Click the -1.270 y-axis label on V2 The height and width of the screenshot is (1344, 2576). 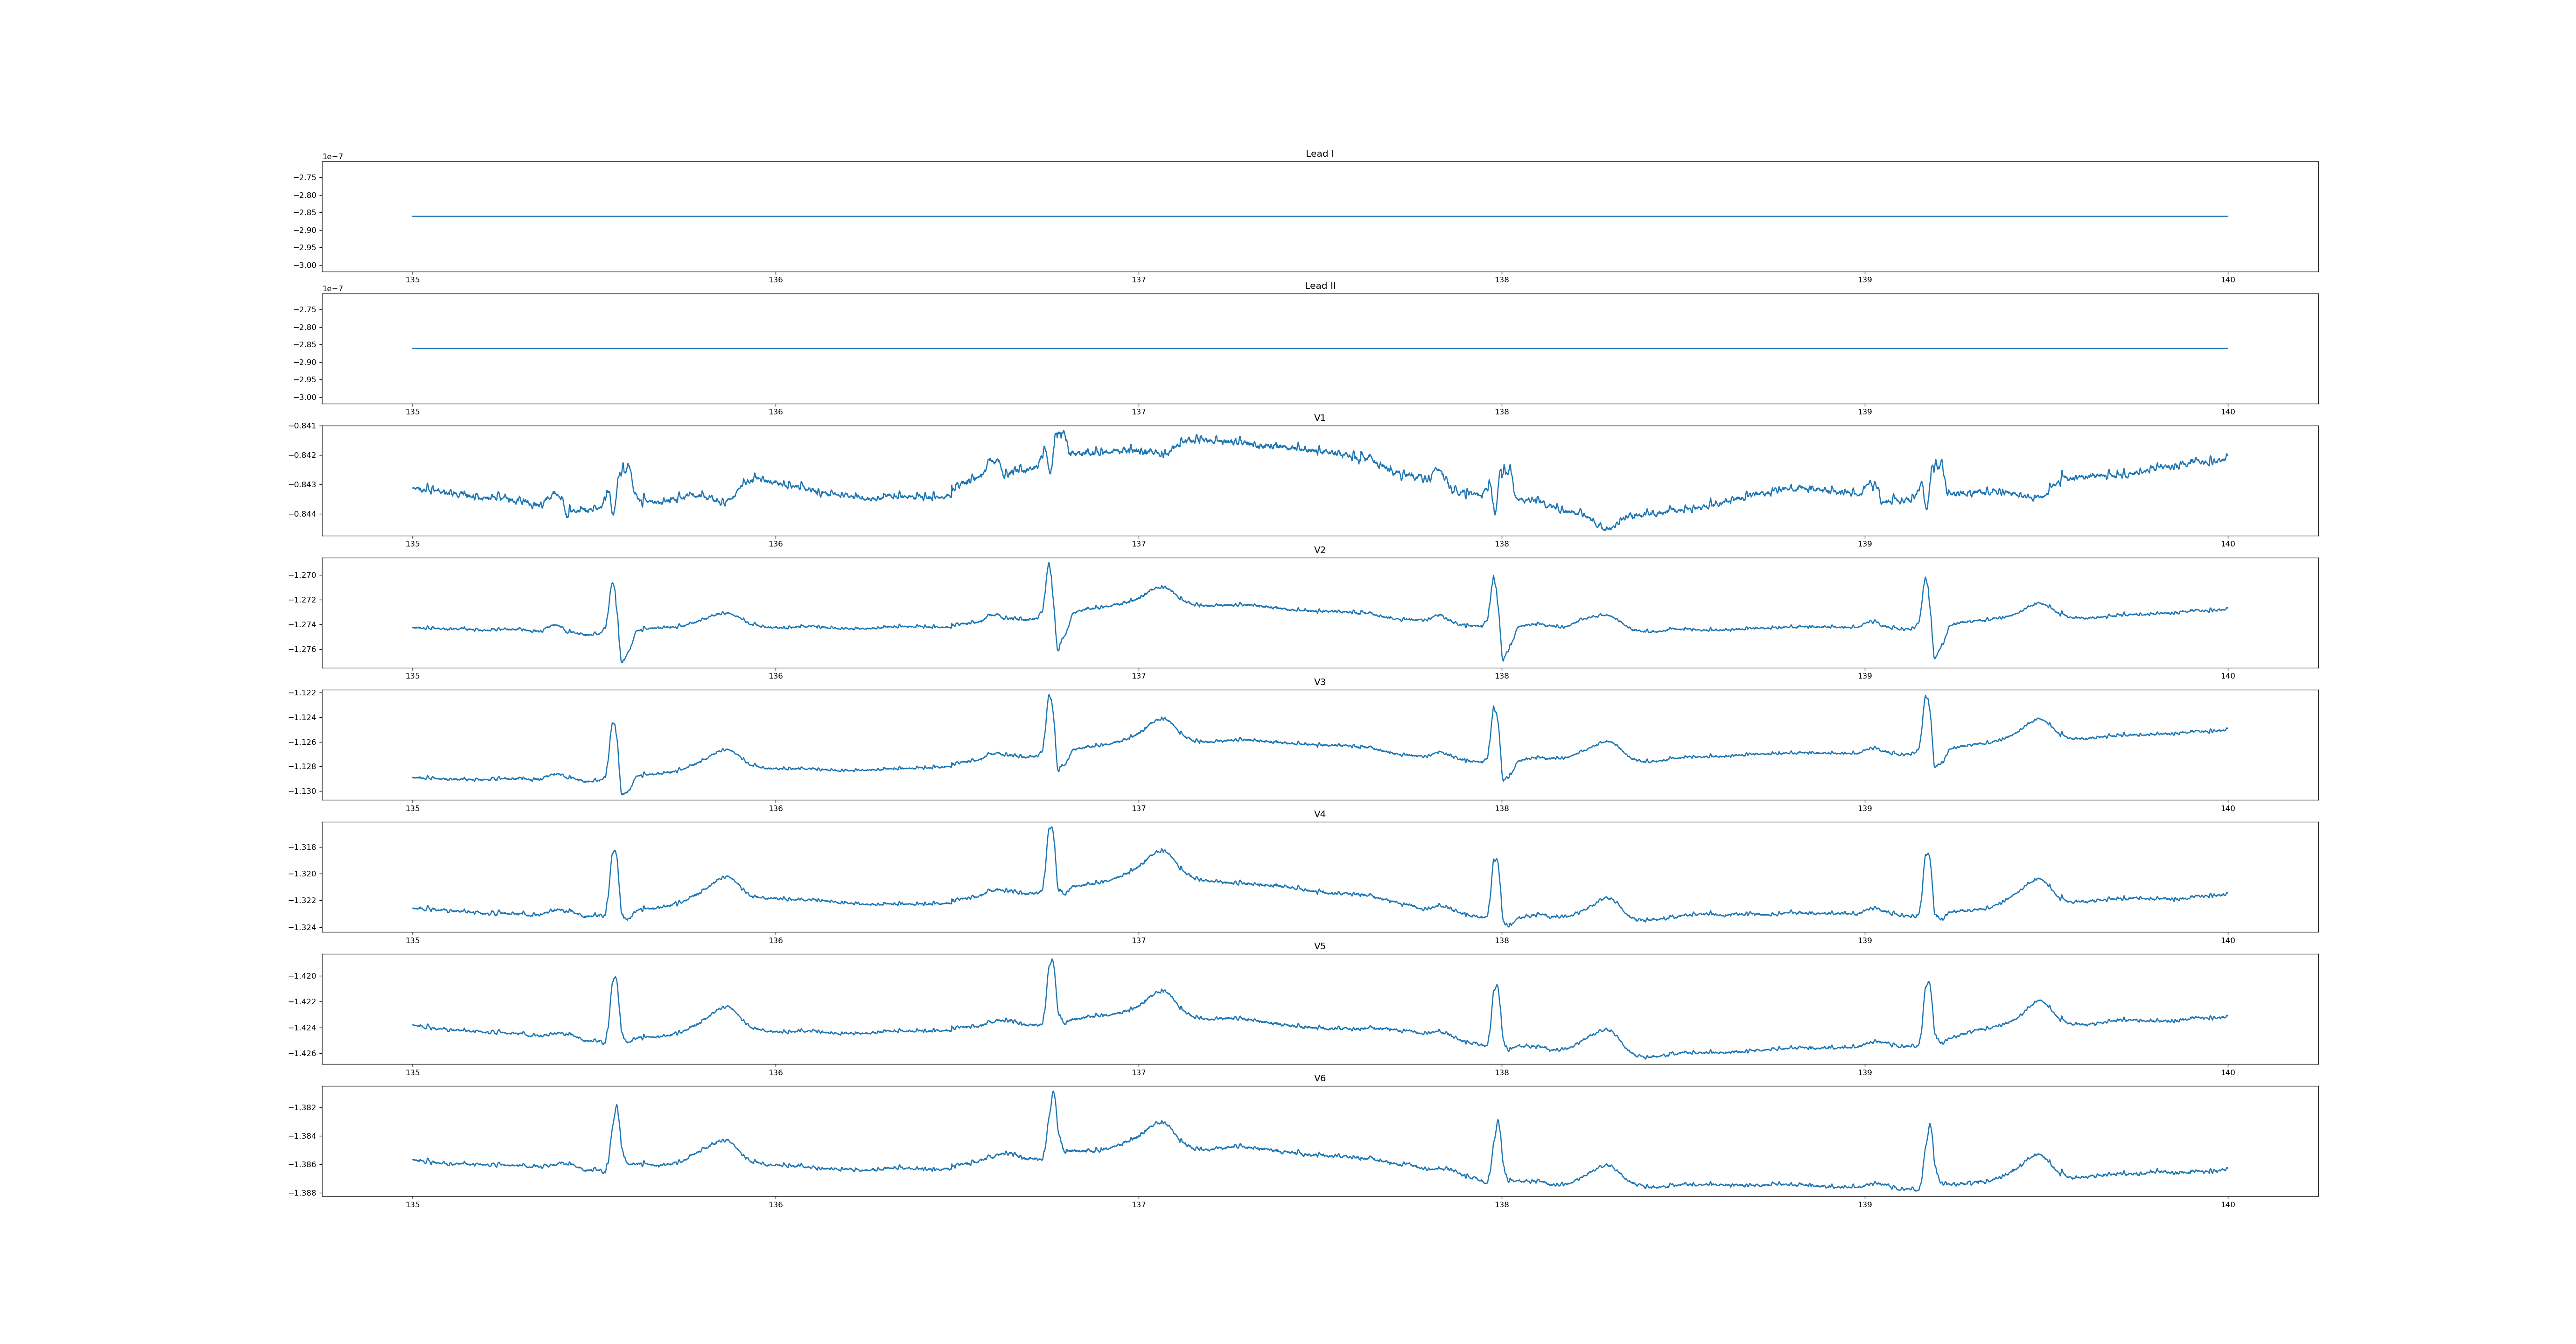point(303,575)
